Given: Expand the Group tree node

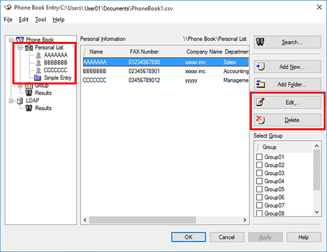Looking at the screenshot, I should (20, 86).
